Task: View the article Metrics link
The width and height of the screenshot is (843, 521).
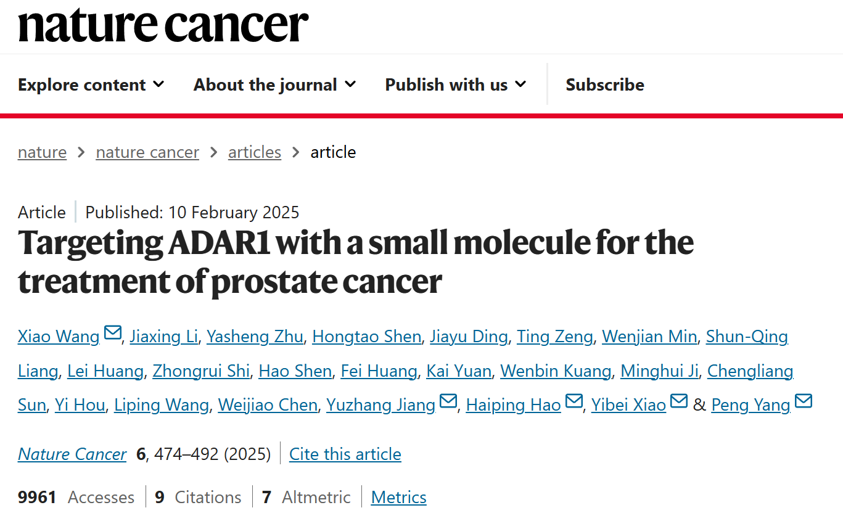Action: coord(398,498)
